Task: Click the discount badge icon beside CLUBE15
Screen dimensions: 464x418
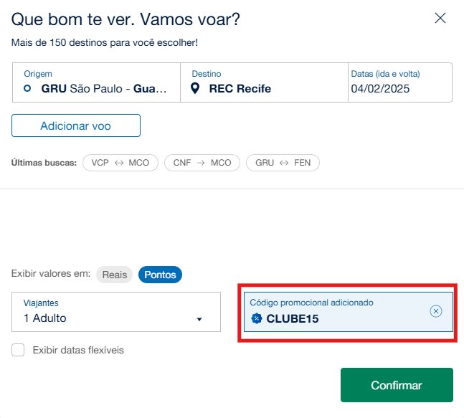Action: click(x=257, y=318)
